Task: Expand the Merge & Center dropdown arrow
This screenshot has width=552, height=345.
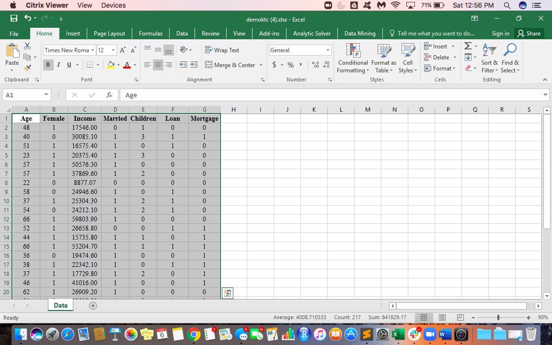Action: 261,65
